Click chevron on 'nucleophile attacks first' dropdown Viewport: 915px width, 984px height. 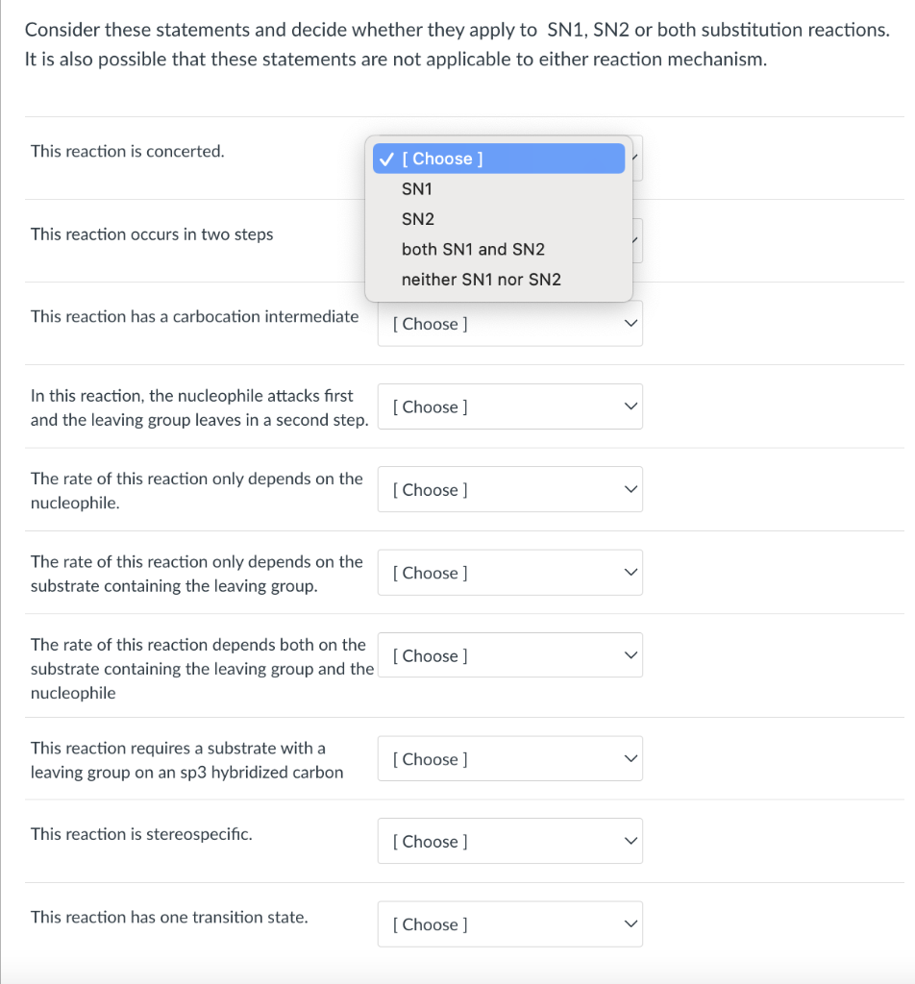(631, 406)
